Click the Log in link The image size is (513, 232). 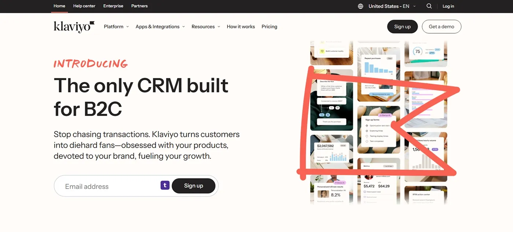pos(448,6)
